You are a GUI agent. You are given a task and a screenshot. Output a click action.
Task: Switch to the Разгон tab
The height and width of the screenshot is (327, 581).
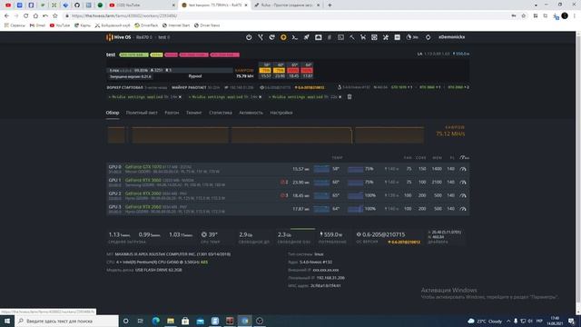tap(172, 113)
